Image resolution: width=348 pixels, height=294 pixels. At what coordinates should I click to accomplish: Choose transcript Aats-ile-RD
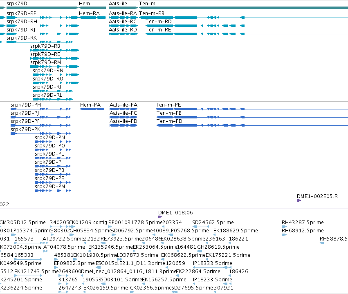(x=123, y=30)
